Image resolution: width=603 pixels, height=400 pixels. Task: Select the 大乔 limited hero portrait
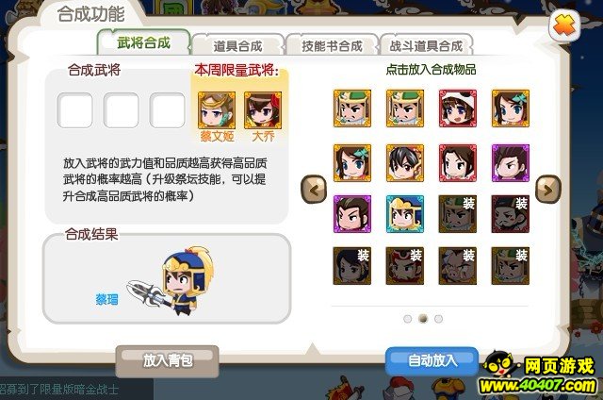coord(263,110)
